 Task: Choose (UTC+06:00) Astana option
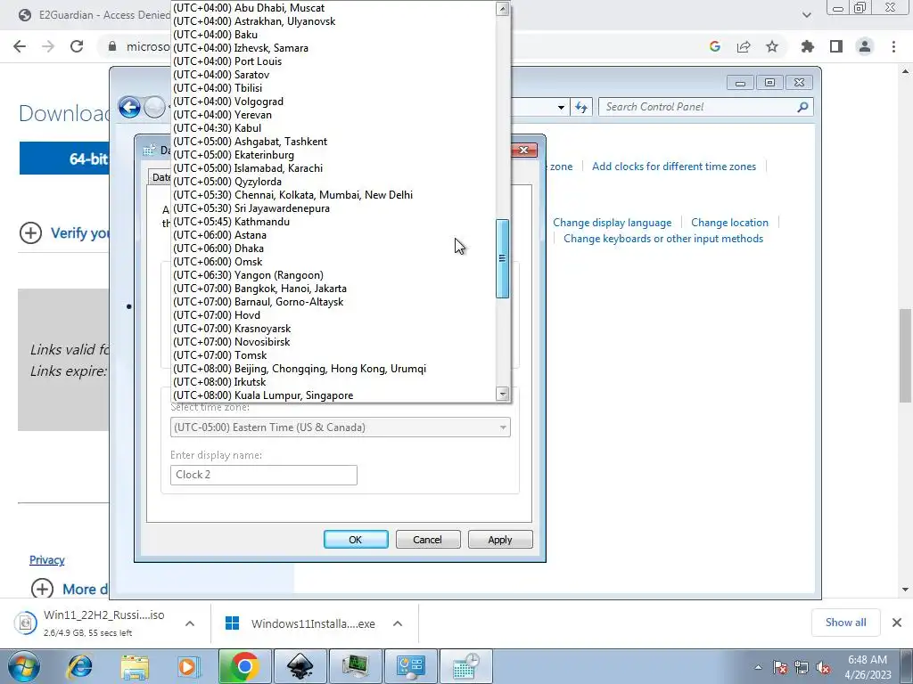click(x=333, y=235)
